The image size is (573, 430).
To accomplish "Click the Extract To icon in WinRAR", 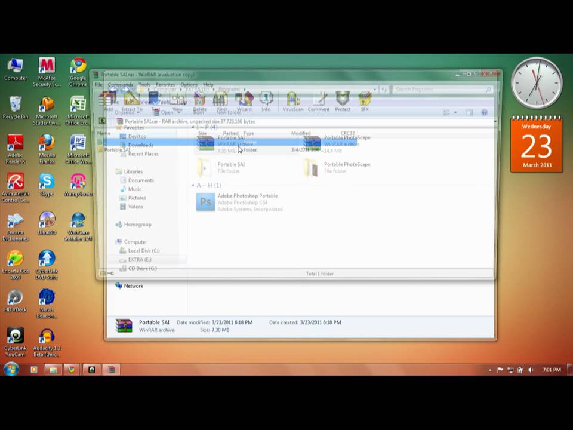I will (x=132, y=102).
